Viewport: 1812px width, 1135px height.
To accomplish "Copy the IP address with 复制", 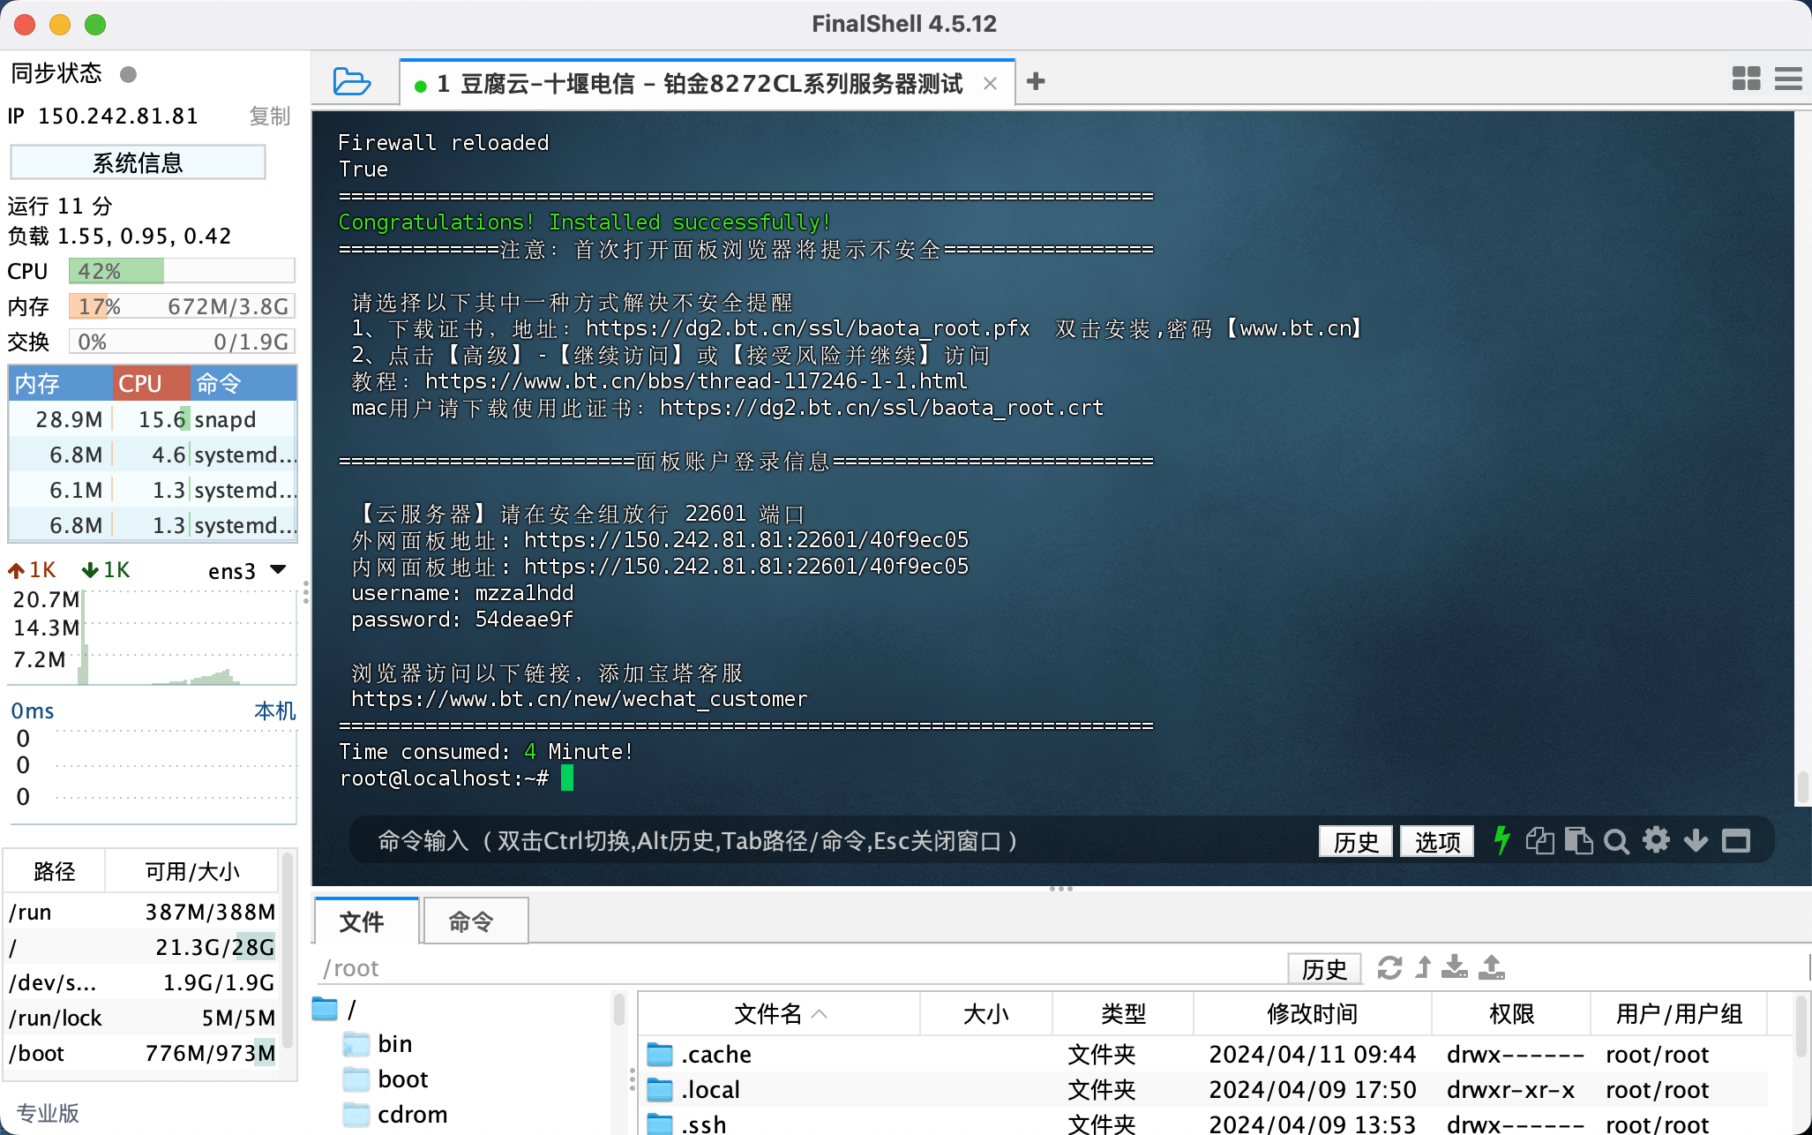I will (x=269, y=117).
